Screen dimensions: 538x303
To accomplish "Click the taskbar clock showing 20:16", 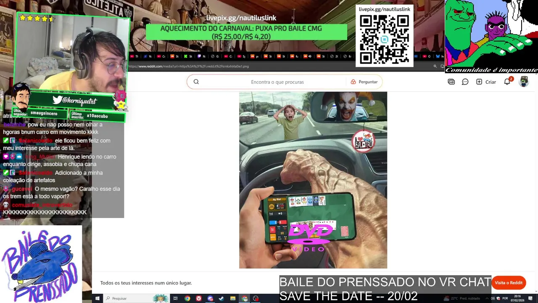I will point(517,298).
